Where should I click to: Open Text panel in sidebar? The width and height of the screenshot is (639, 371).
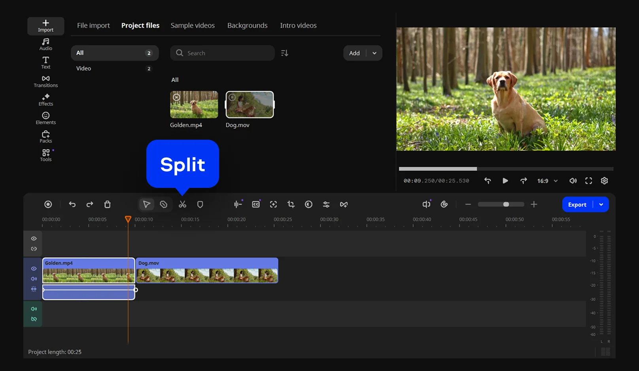pyautogui.click(x=46, y=63)
